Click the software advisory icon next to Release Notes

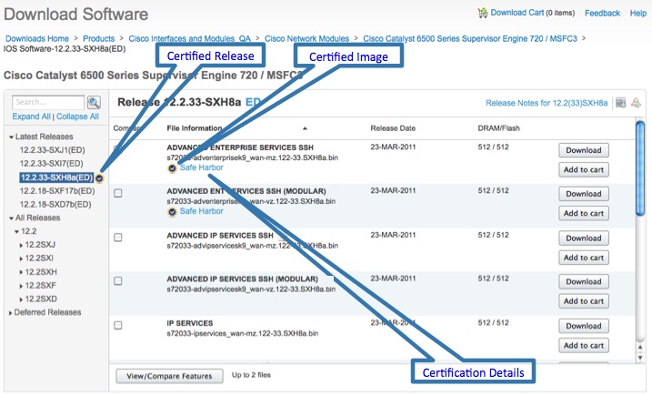(x=621, y=103)
